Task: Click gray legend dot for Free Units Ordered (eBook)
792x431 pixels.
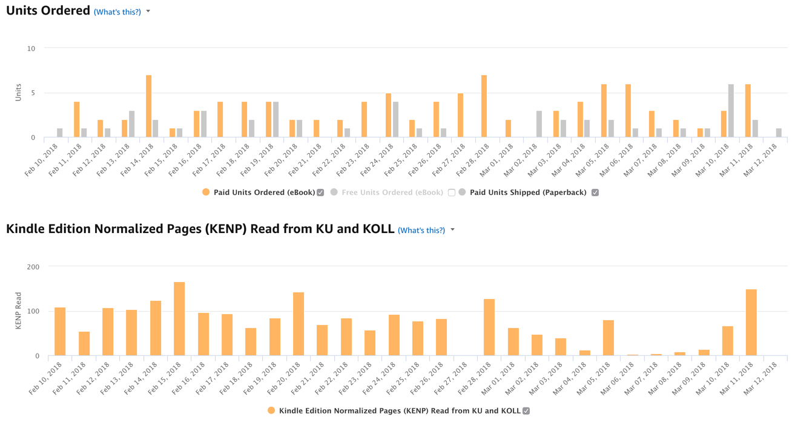Action: click(334, 192)
